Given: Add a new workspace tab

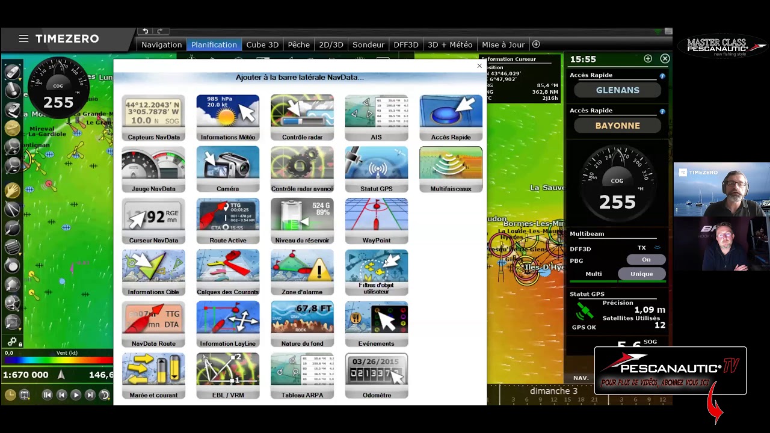Looking at the screenshot, I should 536,45.
